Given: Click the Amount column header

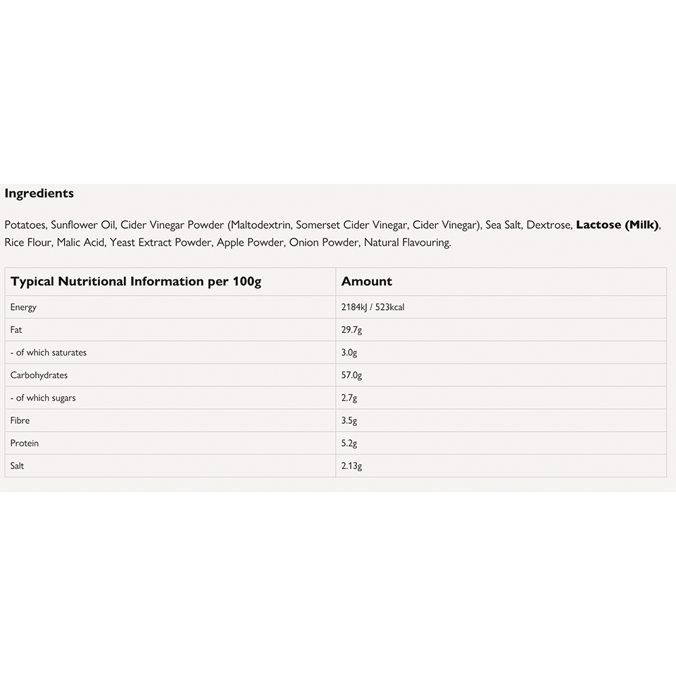Looking at the screenshot, I should (x=366, y=282).
